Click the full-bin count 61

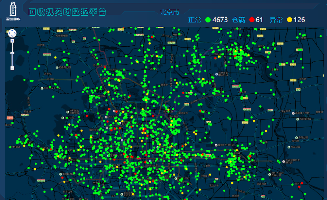point(259,20)
